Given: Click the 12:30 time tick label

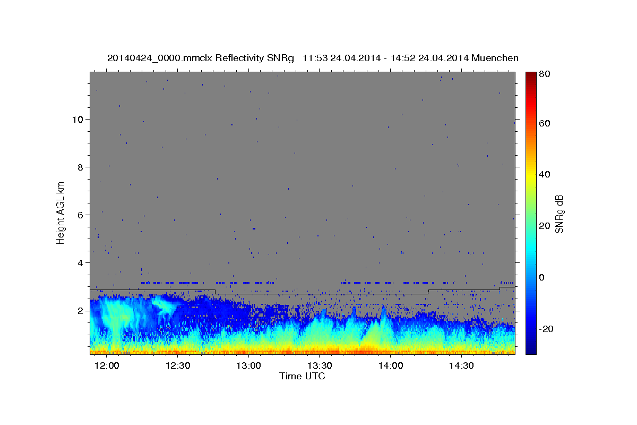Looking at the screenshot, I should 178,366.
